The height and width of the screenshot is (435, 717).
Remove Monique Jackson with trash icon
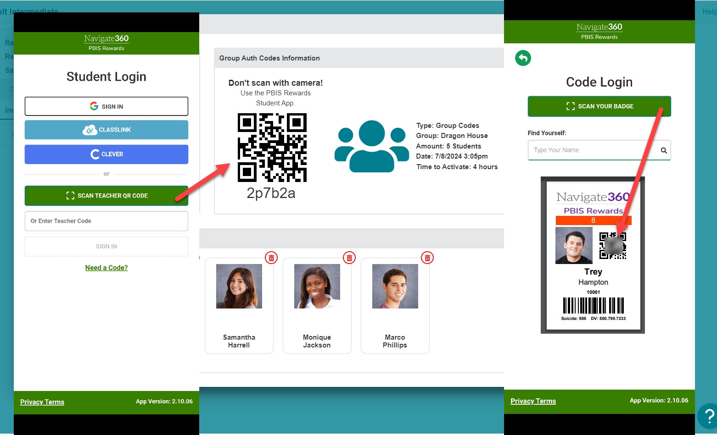(349, 258)
